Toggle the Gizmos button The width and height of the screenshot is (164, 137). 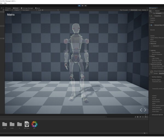[x=144, y=10]
